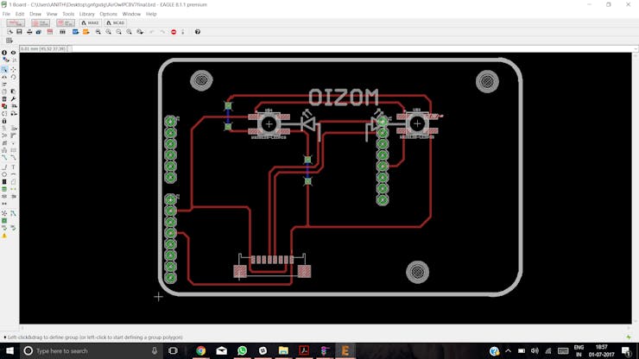
Task: Select the Route airwire tool
Action: pos(4,158)
